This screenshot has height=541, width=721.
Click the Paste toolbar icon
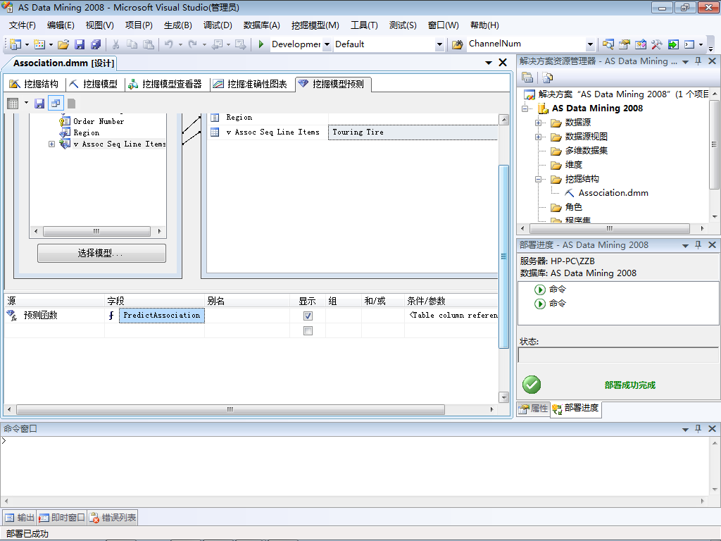tap(148, 44)
